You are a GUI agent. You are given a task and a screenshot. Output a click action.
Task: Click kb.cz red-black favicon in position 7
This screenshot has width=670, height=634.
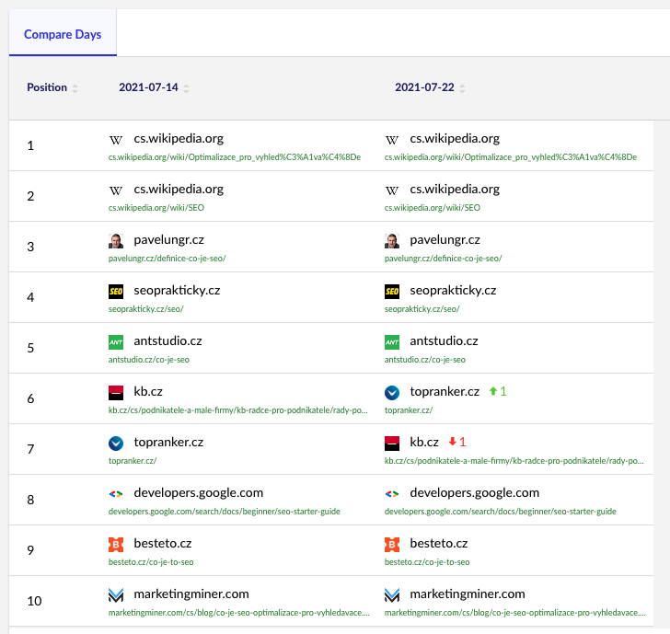392,444
